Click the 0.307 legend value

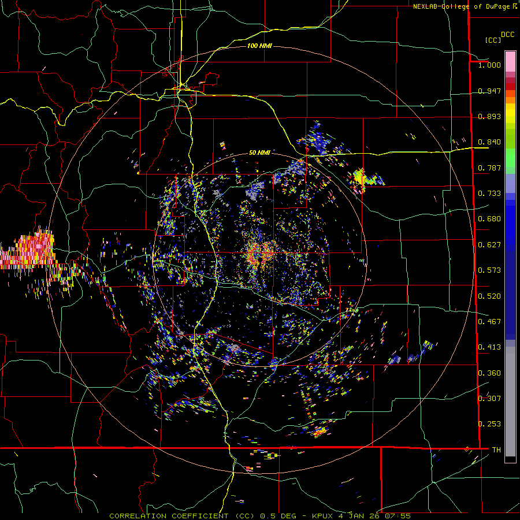coord(489,399)
